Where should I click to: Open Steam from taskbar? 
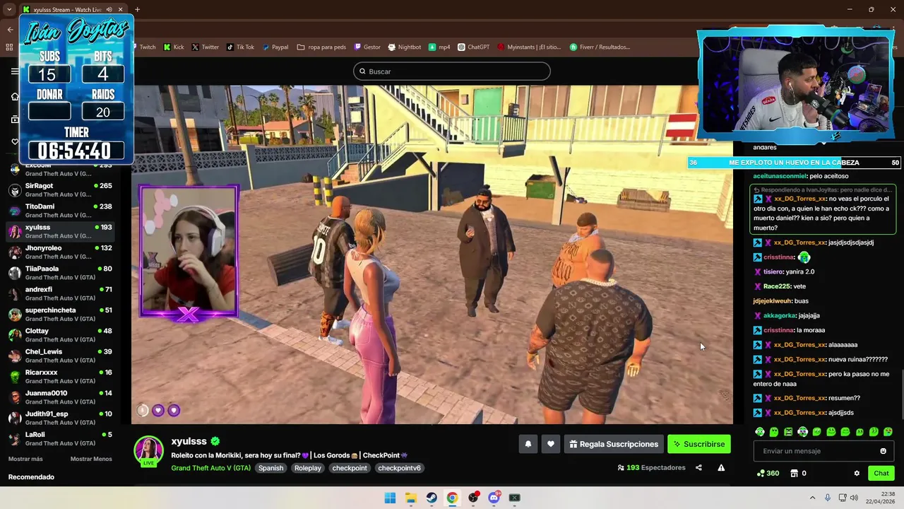pyautogui.click(x=432, y=498)
